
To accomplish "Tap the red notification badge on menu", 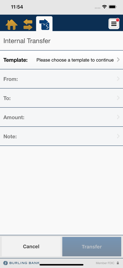I will [118, 20].
